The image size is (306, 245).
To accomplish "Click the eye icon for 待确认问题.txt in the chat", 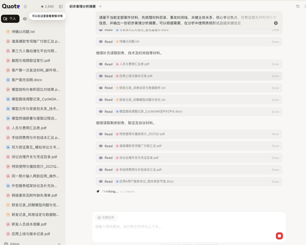I will click(101, 42).
